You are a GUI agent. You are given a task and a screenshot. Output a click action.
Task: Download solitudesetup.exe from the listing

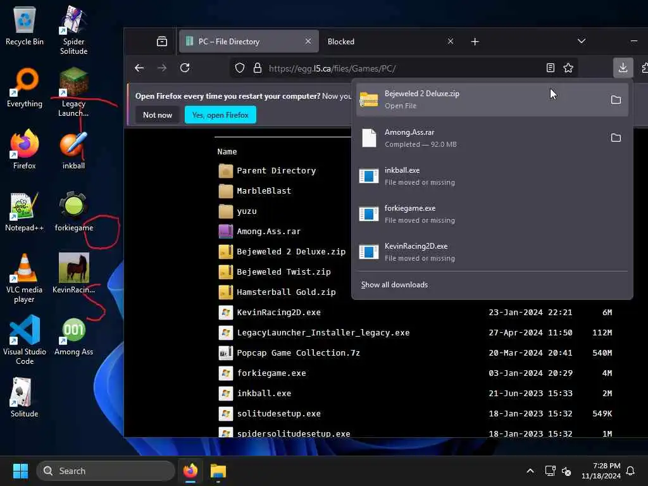coord(278,414)
